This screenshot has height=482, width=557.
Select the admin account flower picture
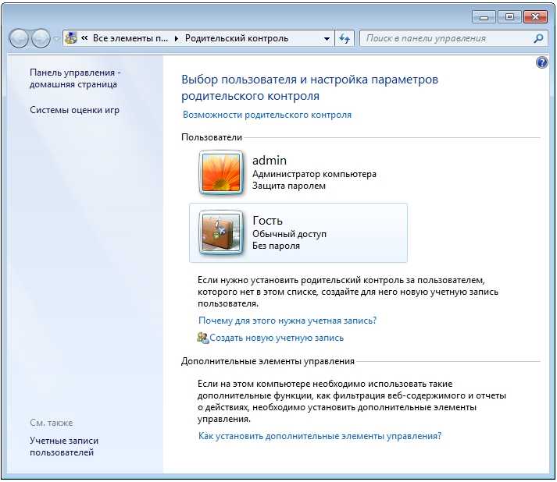click(x=221, y=172)
